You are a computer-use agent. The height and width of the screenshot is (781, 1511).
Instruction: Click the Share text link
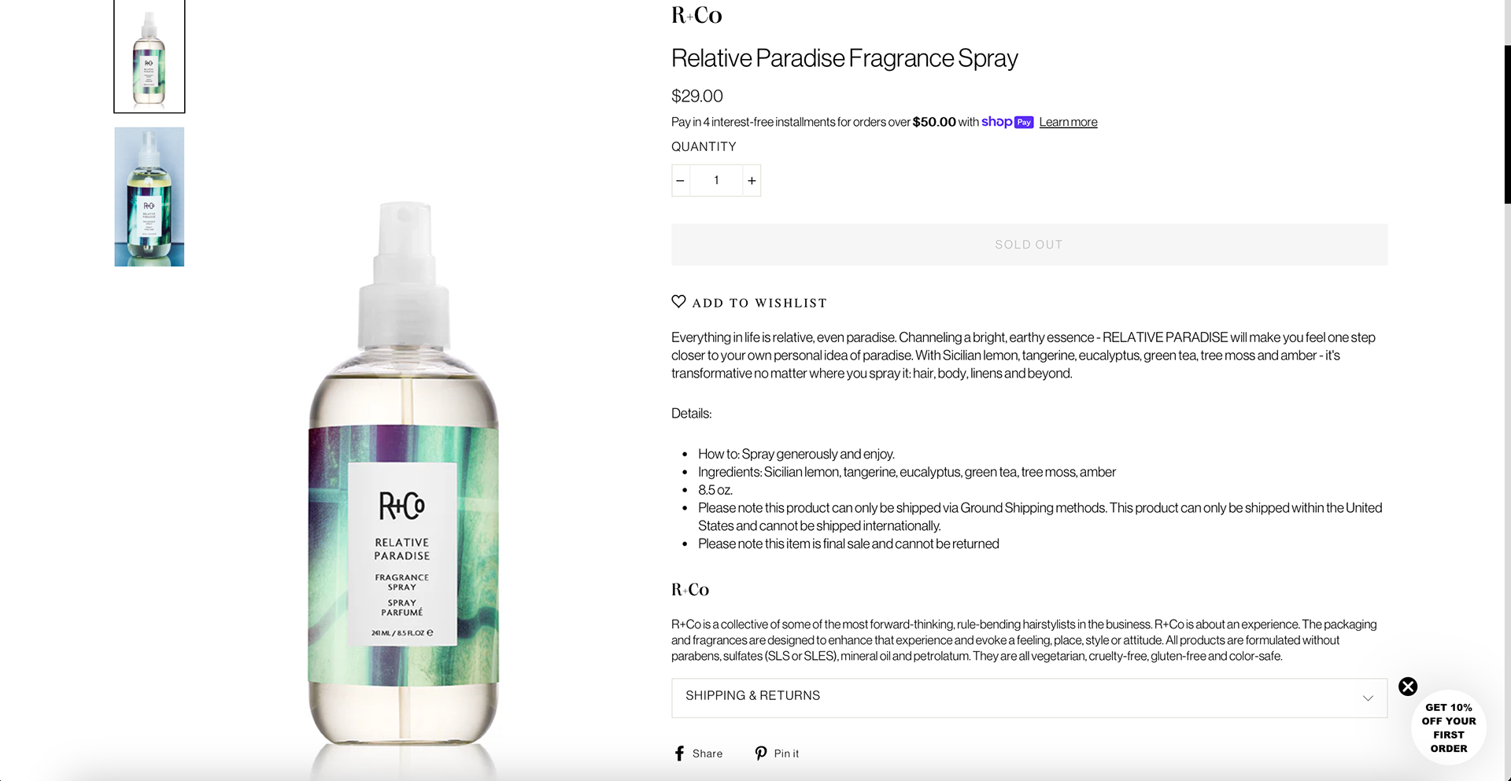click(707, 753)
